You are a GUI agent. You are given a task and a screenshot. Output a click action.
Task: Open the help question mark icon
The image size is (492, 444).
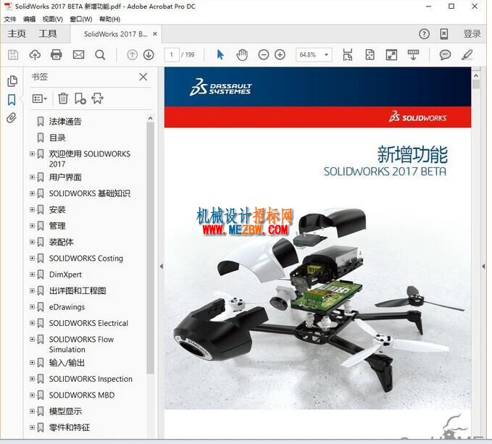(x=424, y=34)
